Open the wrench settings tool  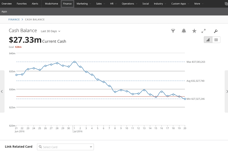[x=216, y=31]
